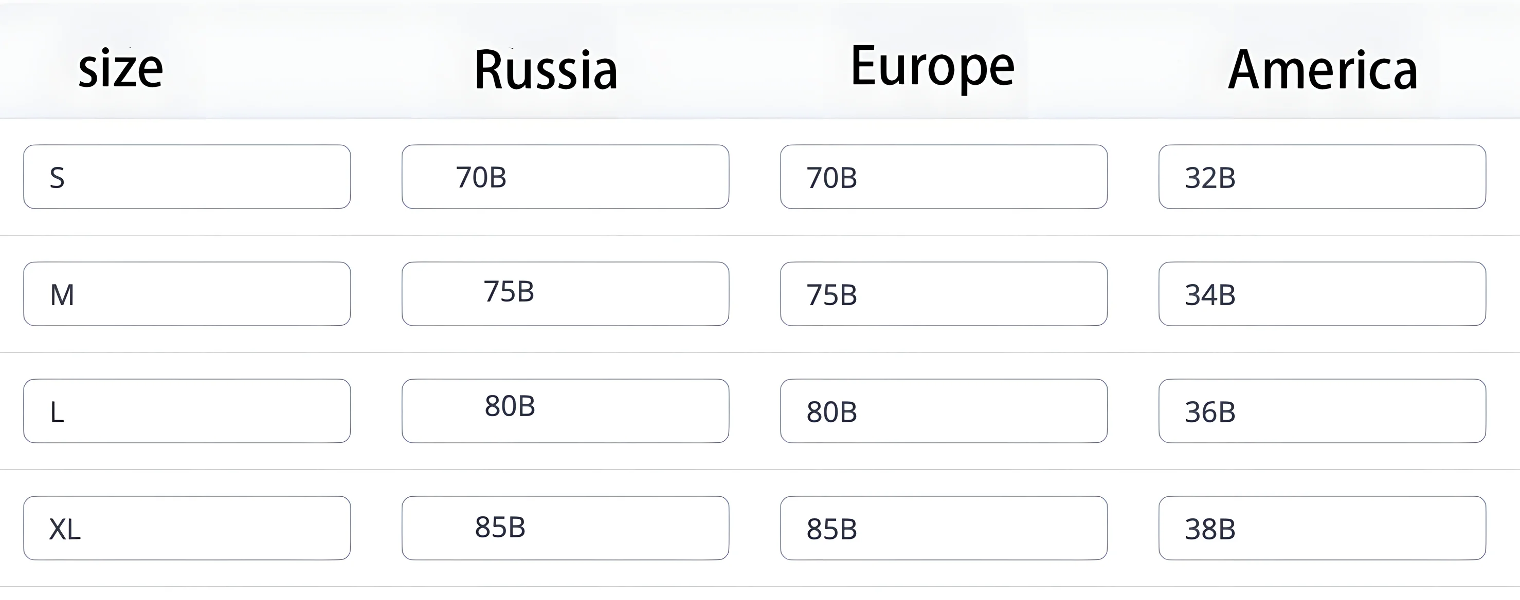The width and height of the screenshot is (1520, 600).
Task: Click the 80B box under Russia
Action: pos(565,411)
